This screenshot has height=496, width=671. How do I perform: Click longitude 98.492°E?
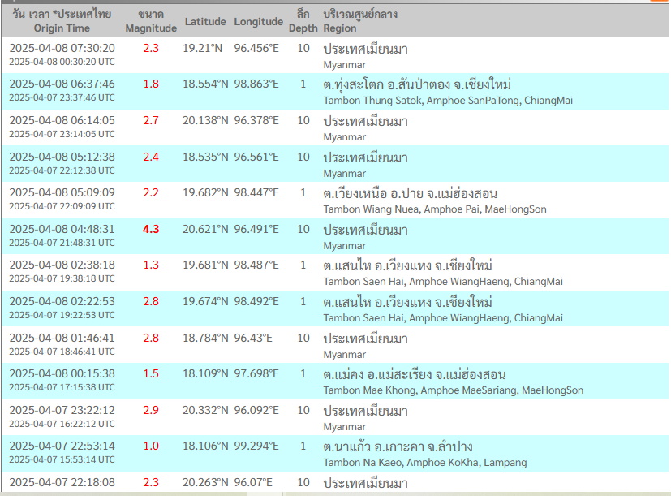pos(256,301)
